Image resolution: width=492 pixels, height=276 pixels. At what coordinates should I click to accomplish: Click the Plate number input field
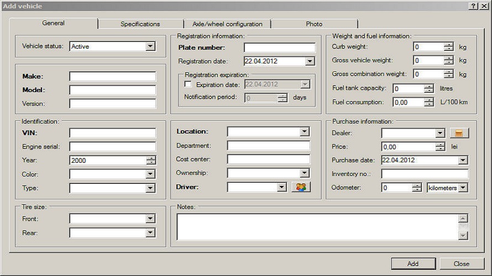click(x=279, y=47)
